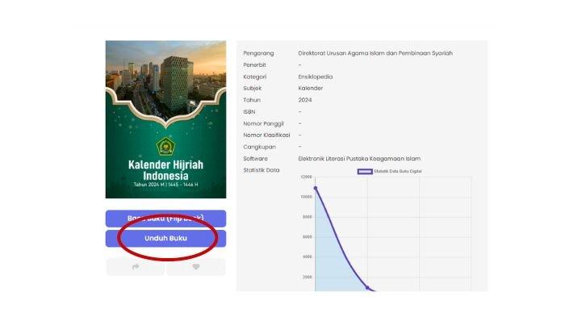Click the Pengarang label
Screen dimensions: 565x317
point(258,53)
